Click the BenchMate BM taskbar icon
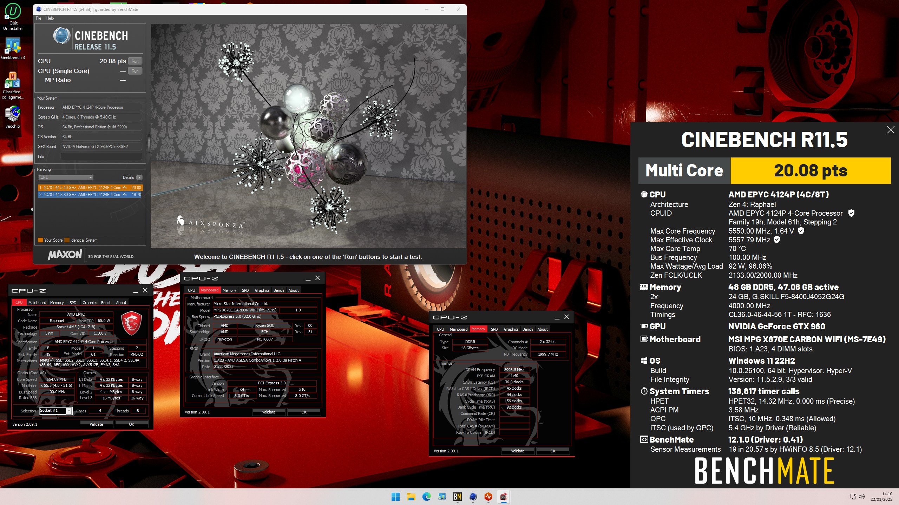The height and width of the screenshot is (505, 899). 457,497
